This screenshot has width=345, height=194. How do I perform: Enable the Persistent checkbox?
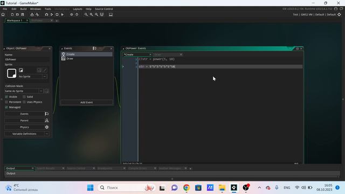point(6,102)
